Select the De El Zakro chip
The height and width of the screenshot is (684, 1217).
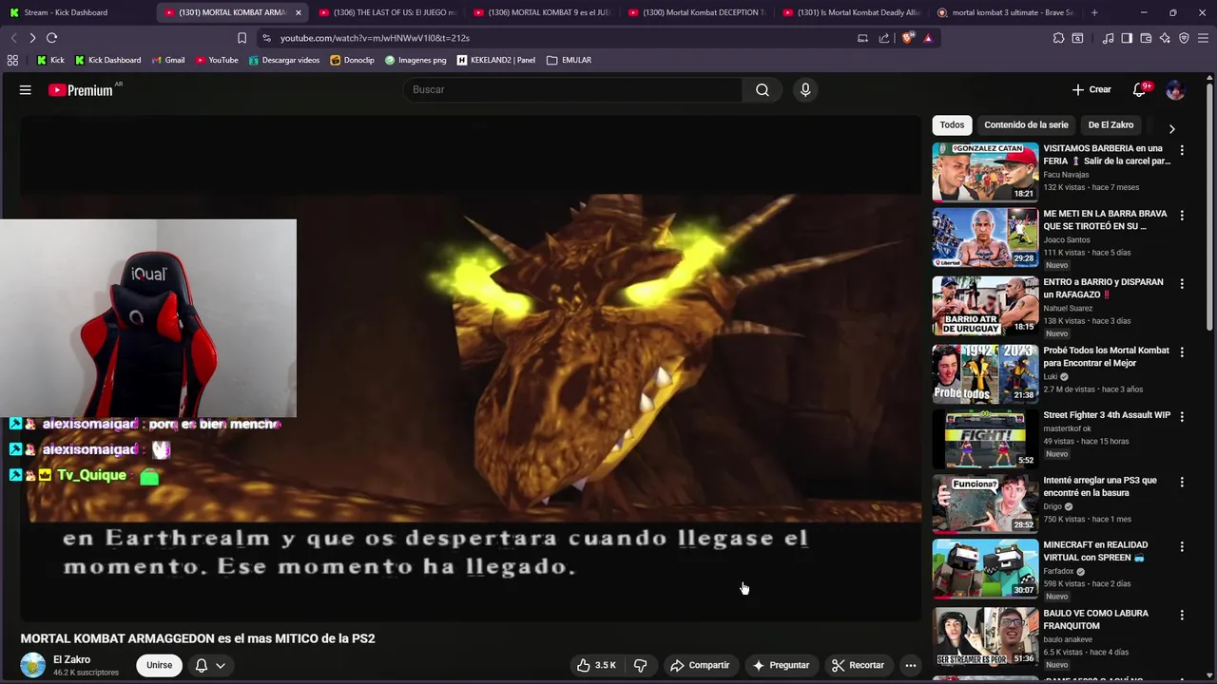click(x=1111, y=124)
